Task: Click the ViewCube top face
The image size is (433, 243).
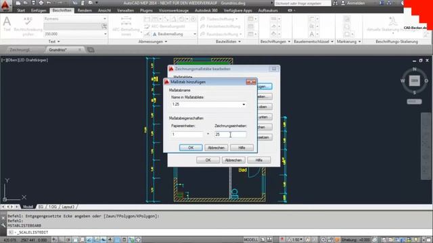Action: (x=414, y=81)
